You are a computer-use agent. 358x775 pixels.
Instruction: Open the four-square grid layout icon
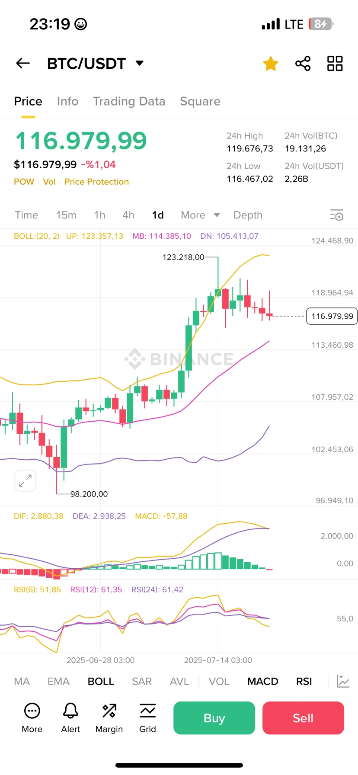pos(335,64)
